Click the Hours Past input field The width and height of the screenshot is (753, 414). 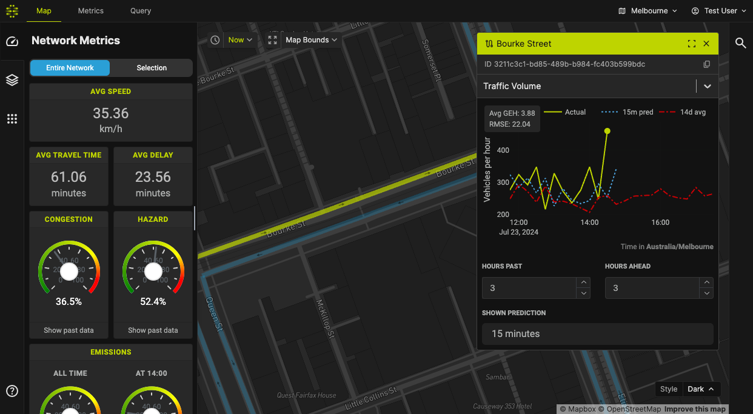[528, 288]
